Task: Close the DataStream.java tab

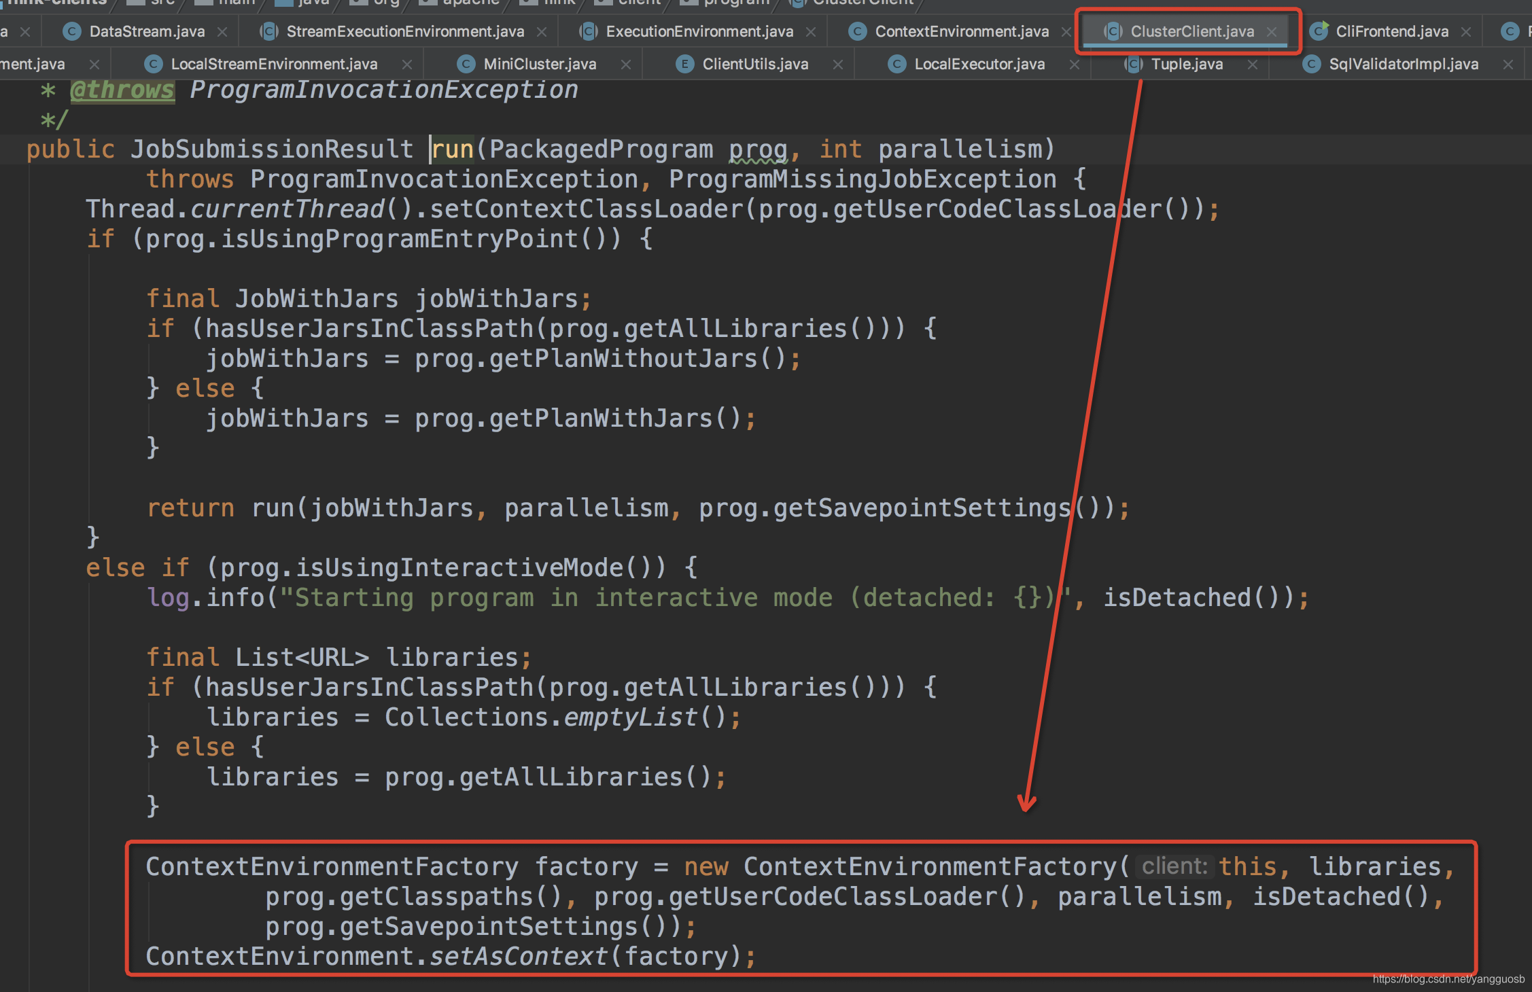Action: pos(222,32)
